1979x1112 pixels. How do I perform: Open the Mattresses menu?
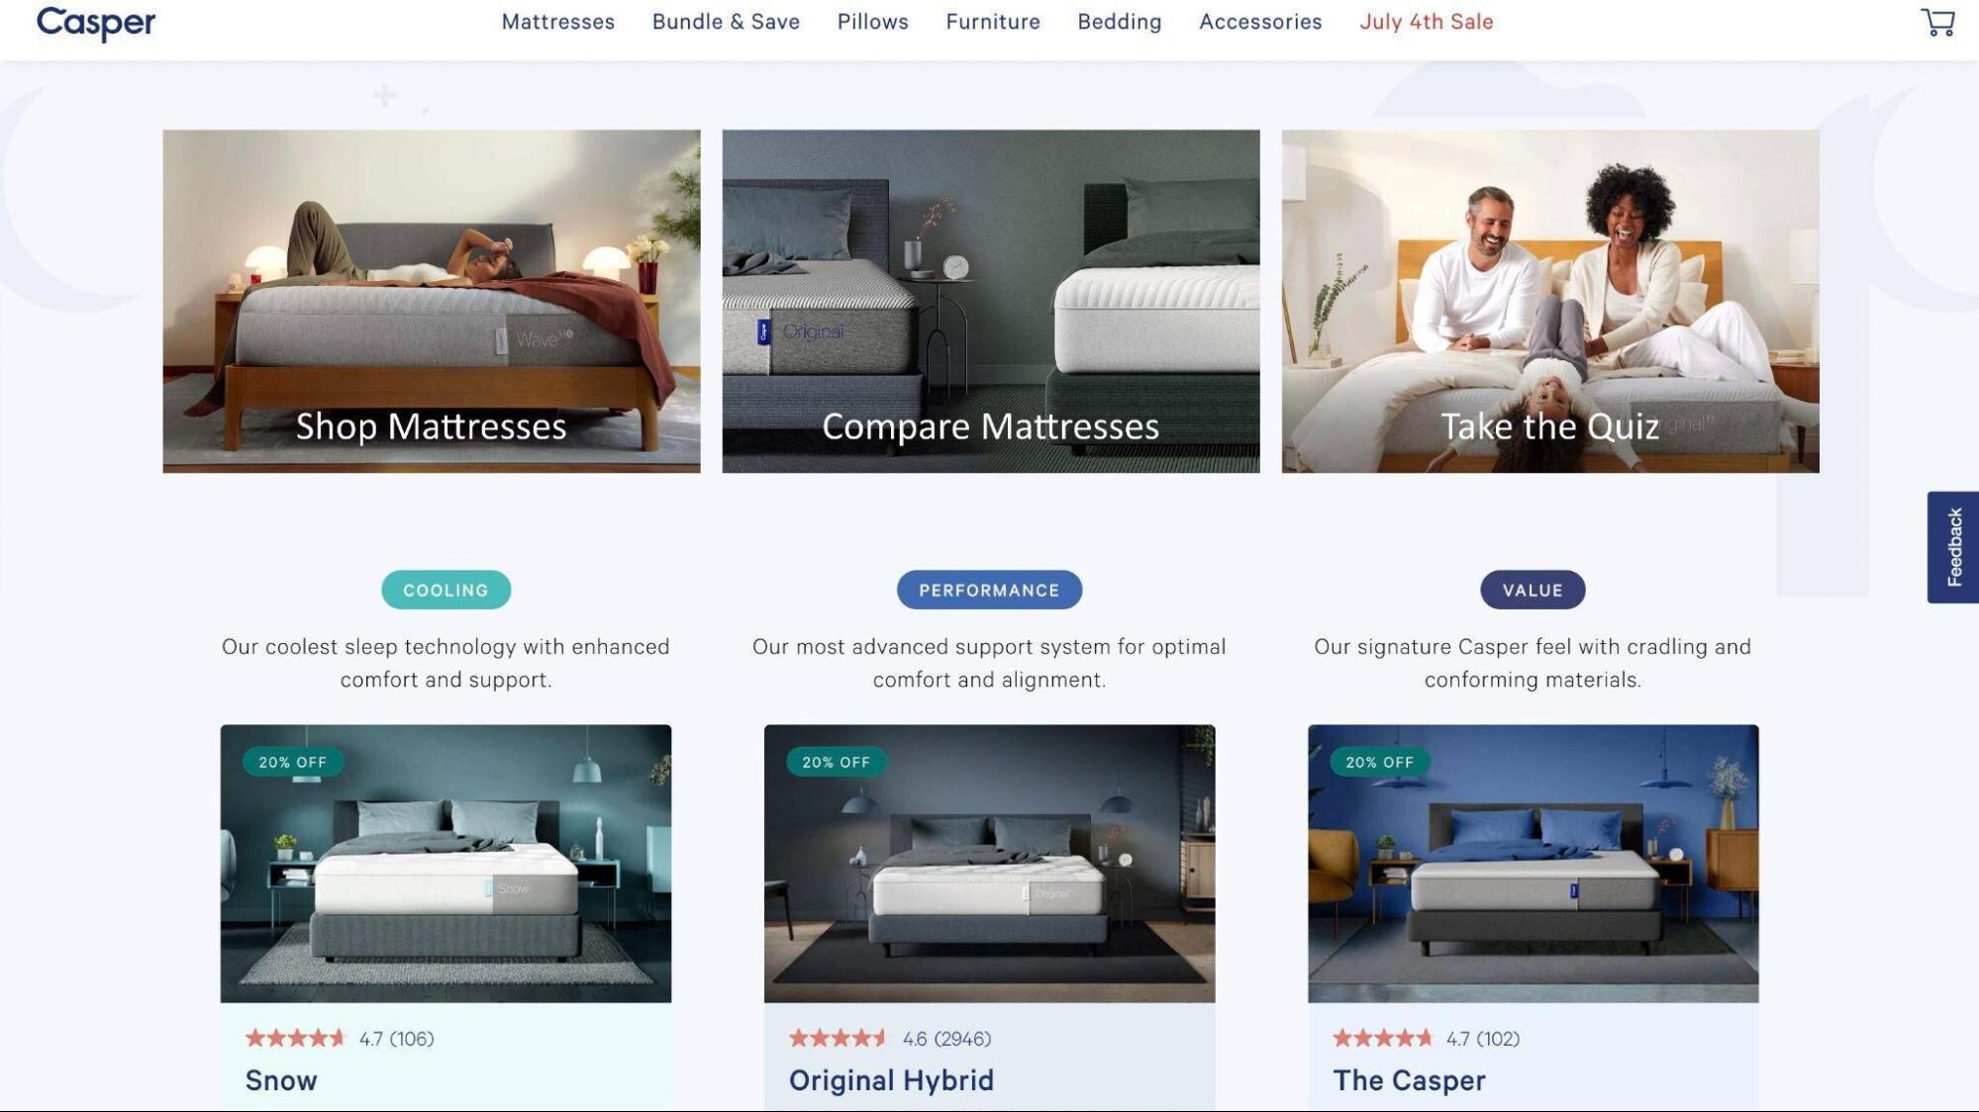(x=557, y=22)
